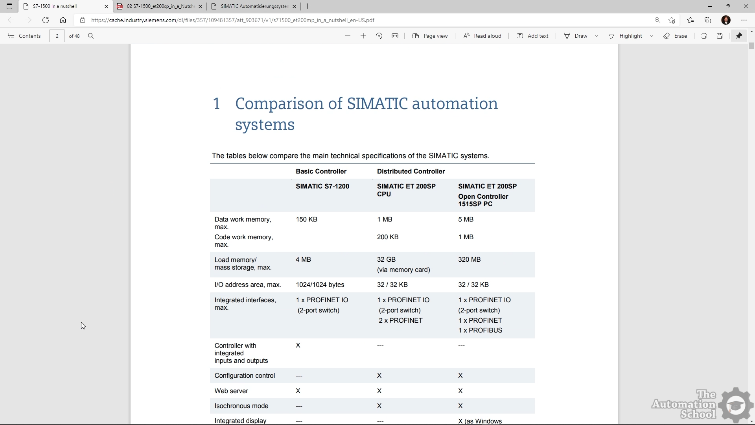The width and height of the screenshot is (755, 425).
Task: Open the Collections icon
Action: 708,20
